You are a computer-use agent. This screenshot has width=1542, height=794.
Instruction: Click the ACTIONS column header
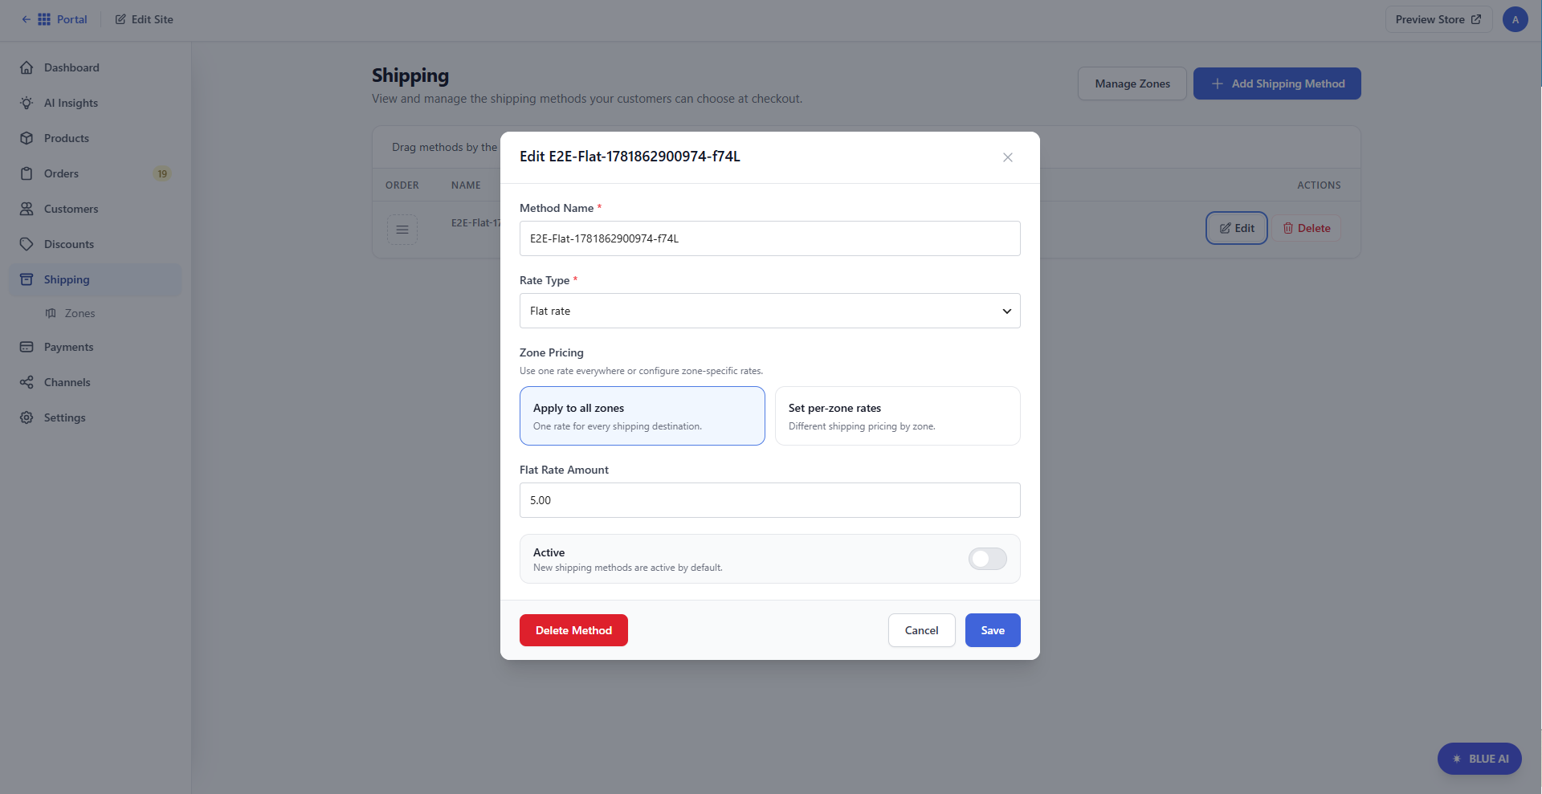[1319, 185]
